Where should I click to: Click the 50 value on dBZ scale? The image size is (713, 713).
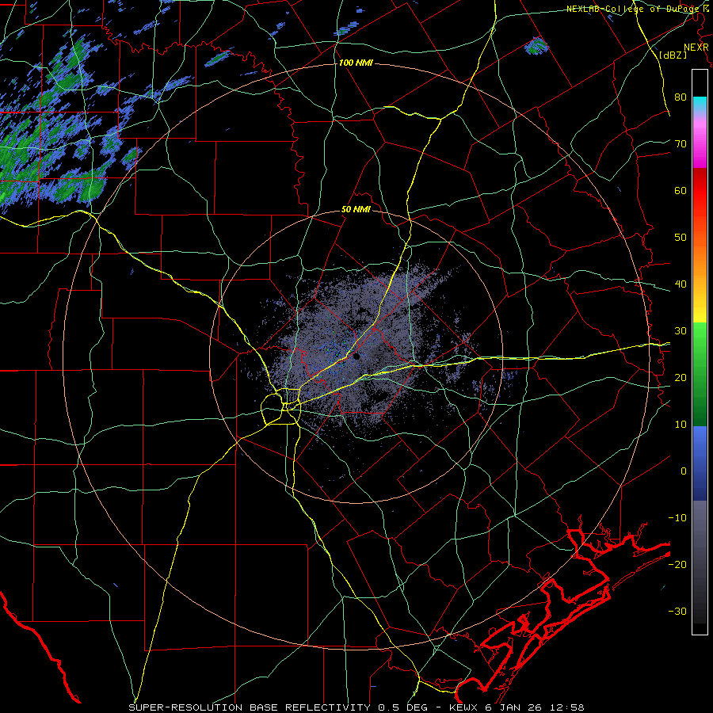tap(681, 238)
